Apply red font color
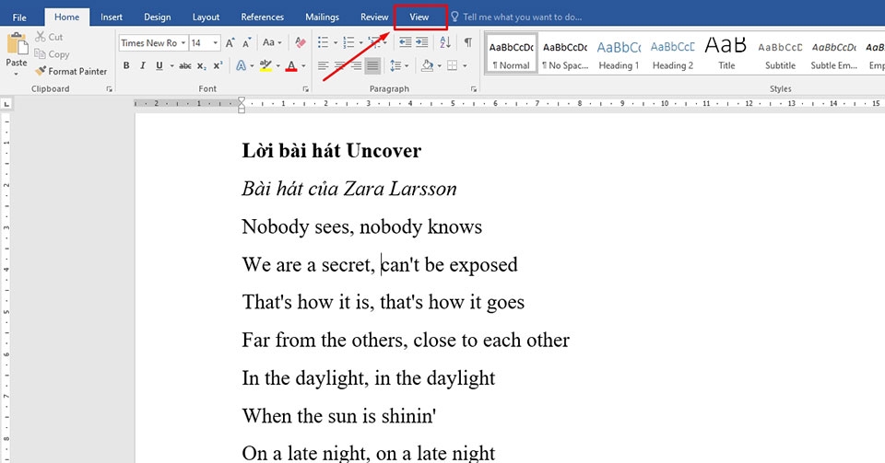This screenshot has height=463, width=885. (x=291, y=66)
